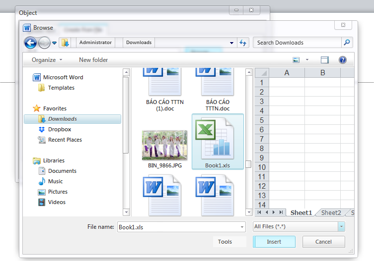
Task: Switch to Sheet1 tab in preview
Action: [301, 212]
